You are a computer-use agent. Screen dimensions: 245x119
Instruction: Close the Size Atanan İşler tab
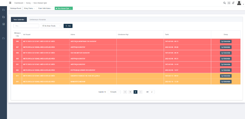tap(71, 9)
